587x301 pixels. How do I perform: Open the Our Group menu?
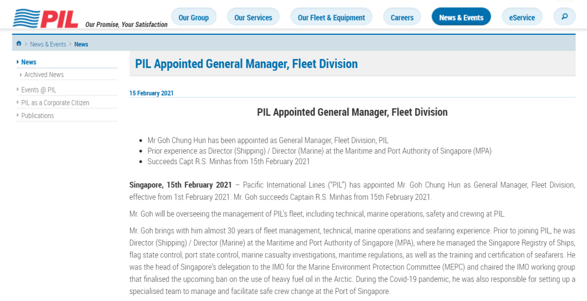pos(193,17)
